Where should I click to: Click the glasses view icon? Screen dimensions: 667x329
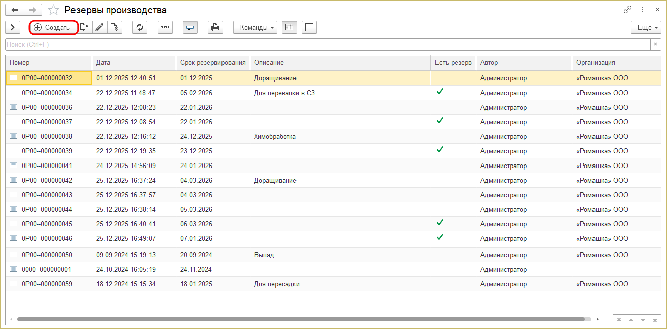tap(165, 27)
